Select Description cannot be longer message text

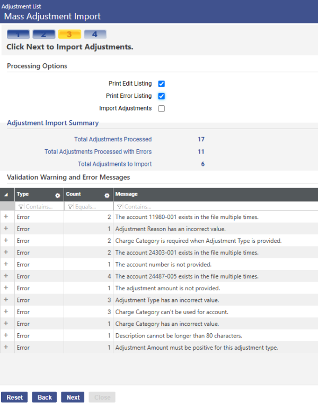coord(179,336)
